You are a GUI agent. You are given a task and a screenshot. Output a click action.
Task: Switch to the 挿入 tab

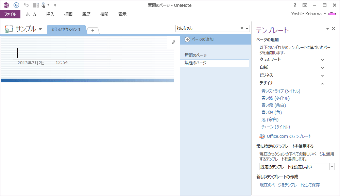pos(50,14)
